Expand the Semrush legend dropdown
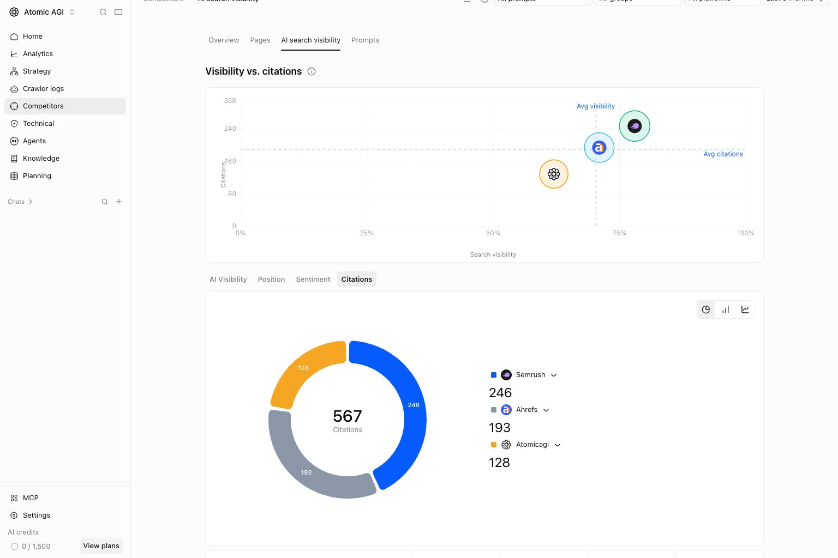Image resolution: width=838 pixels, height=558 pixels. [554, 375]
